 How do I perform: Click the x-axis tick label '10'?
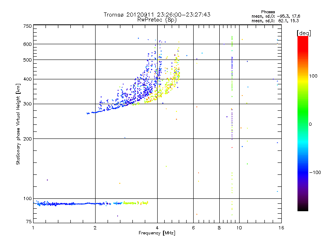[239, 228]
